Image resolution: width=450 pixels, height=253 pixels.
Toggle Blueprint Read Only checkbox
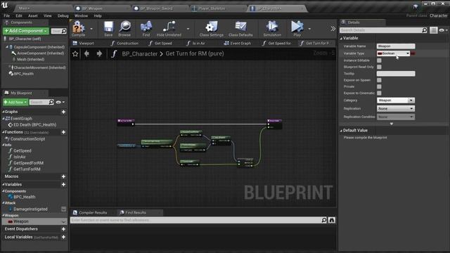coord(379,67)
